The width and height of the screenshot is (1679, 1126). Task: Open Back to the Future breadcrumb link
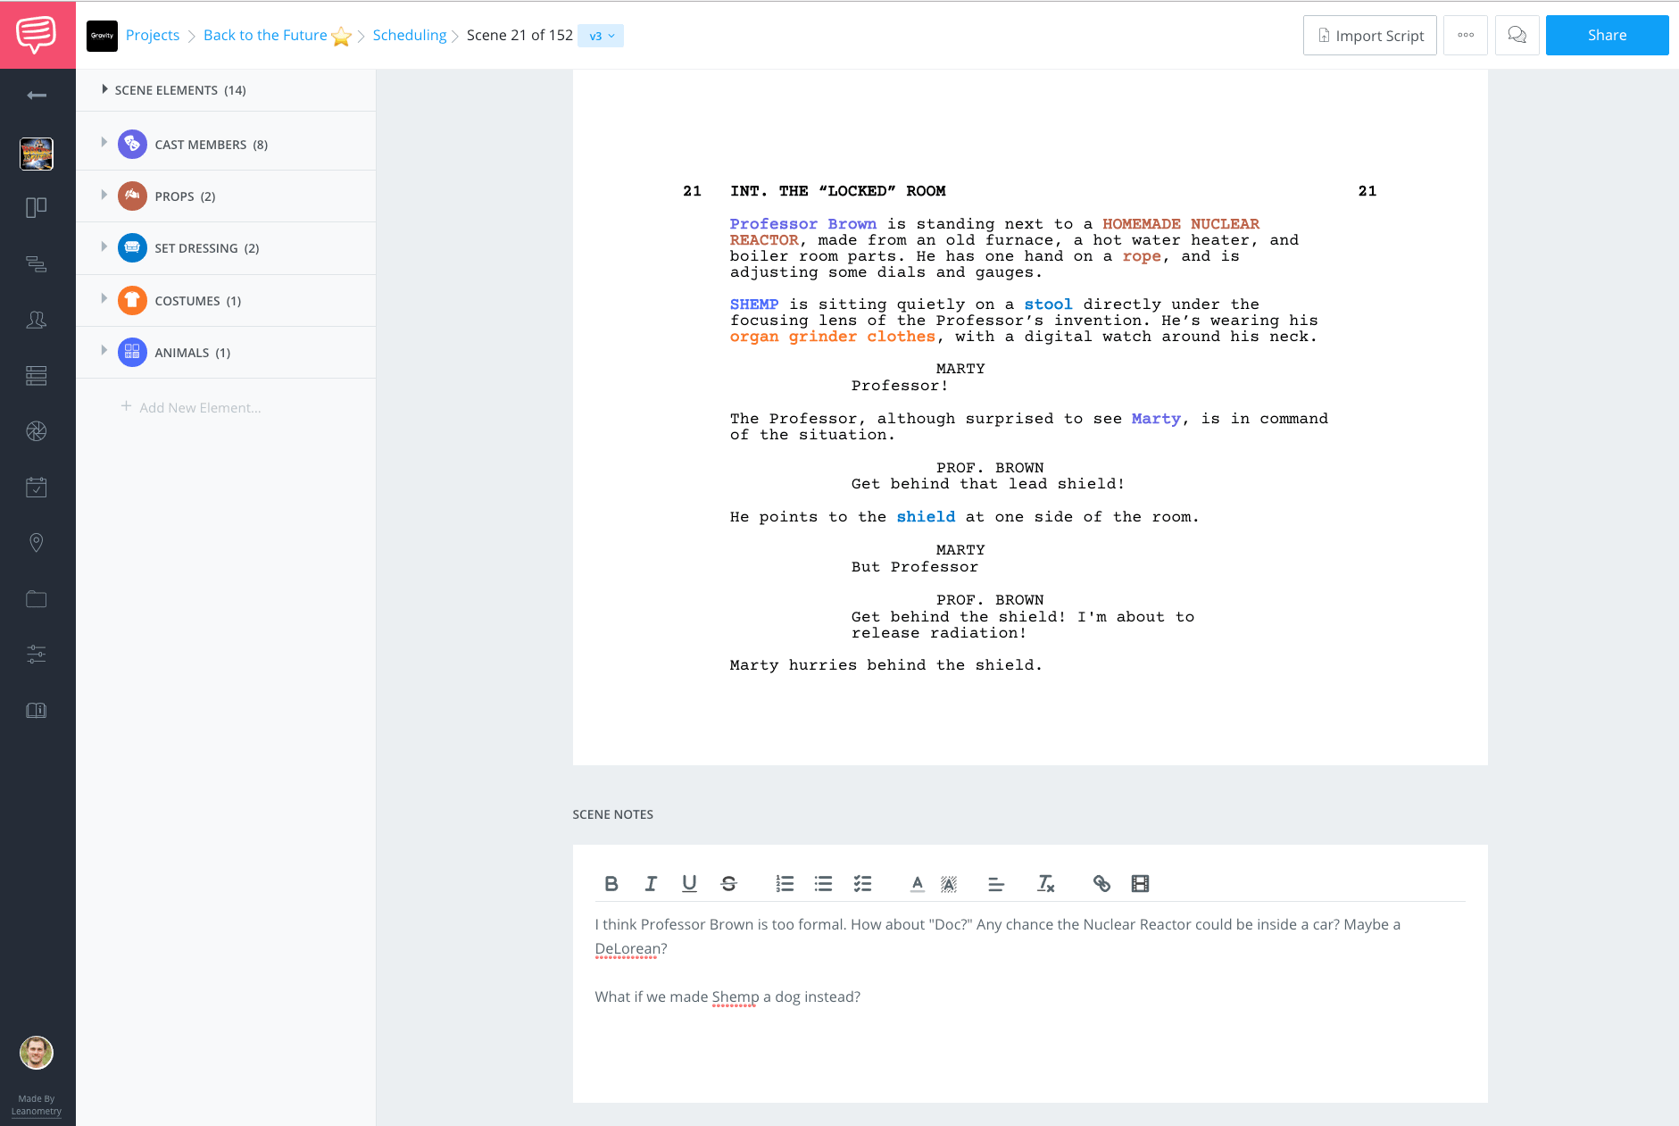coord(265,36)
